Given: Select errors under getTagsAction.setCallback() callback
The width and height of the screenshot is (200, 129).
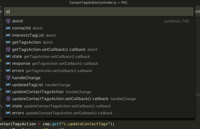Looking at the screenshot, I should 99,71.
